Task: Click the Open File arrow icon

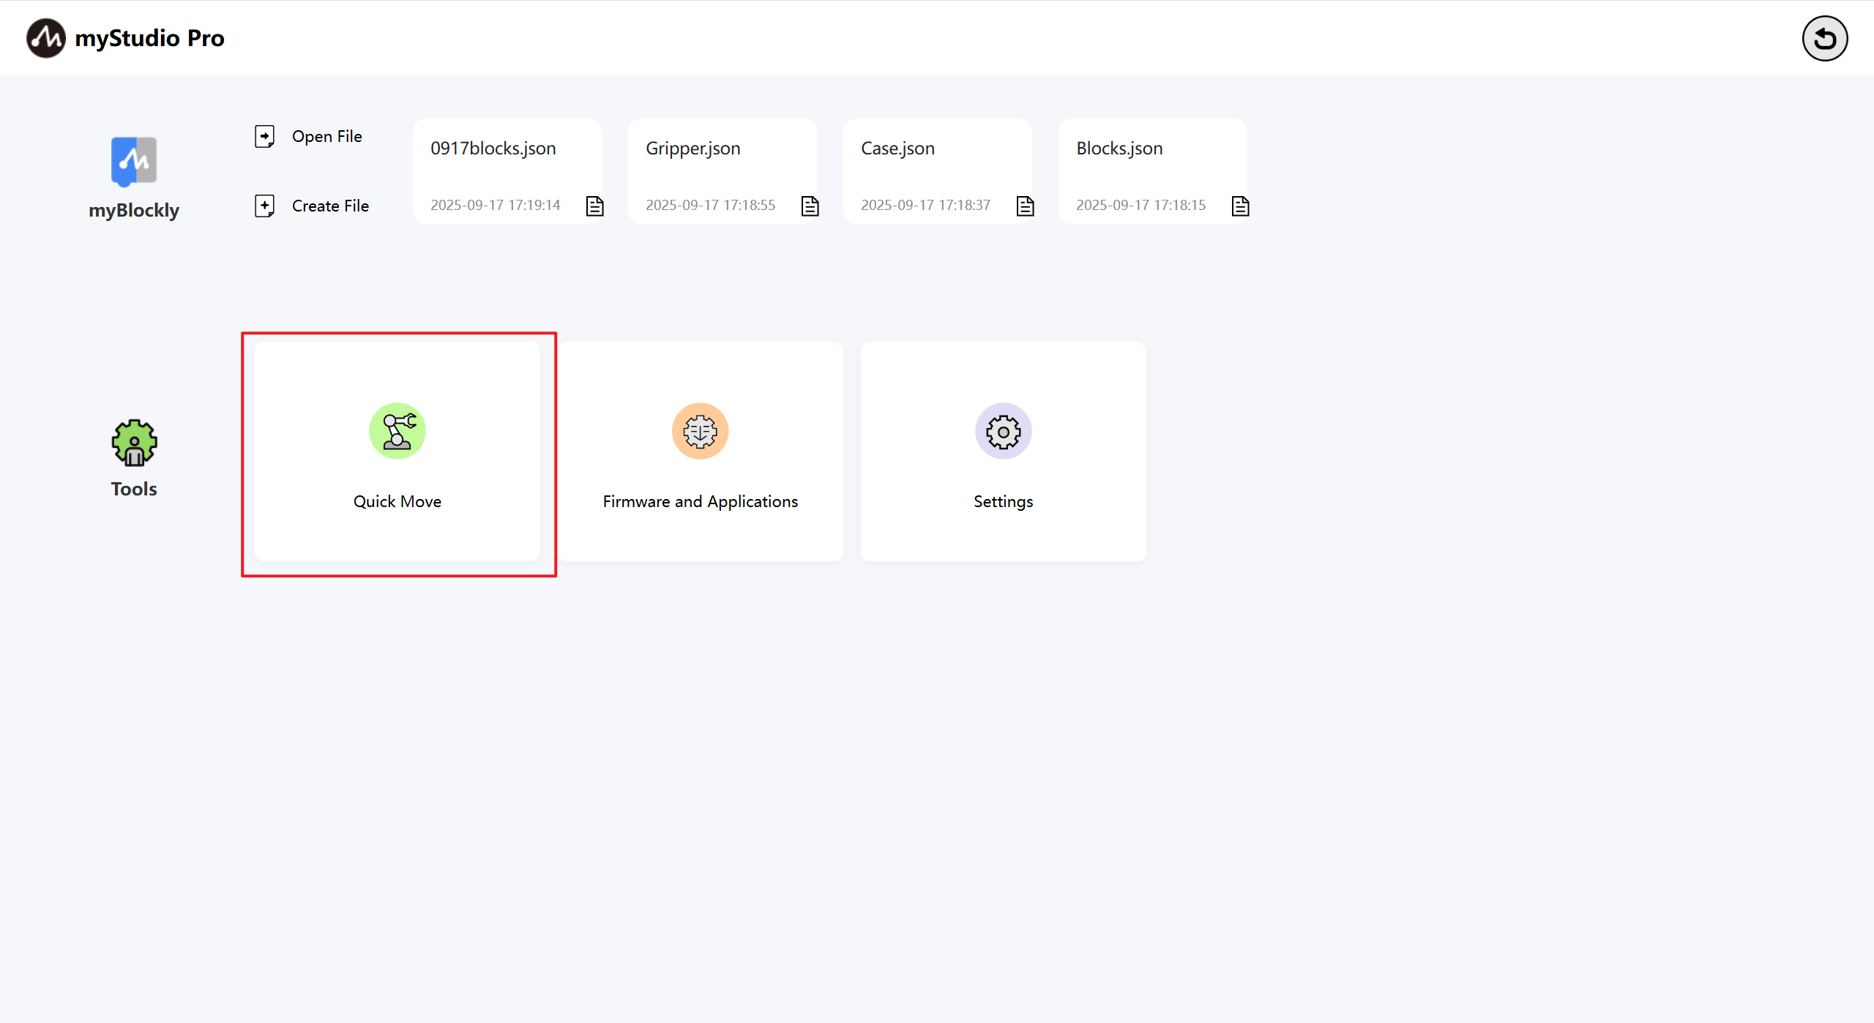Action: coord(264,136)
